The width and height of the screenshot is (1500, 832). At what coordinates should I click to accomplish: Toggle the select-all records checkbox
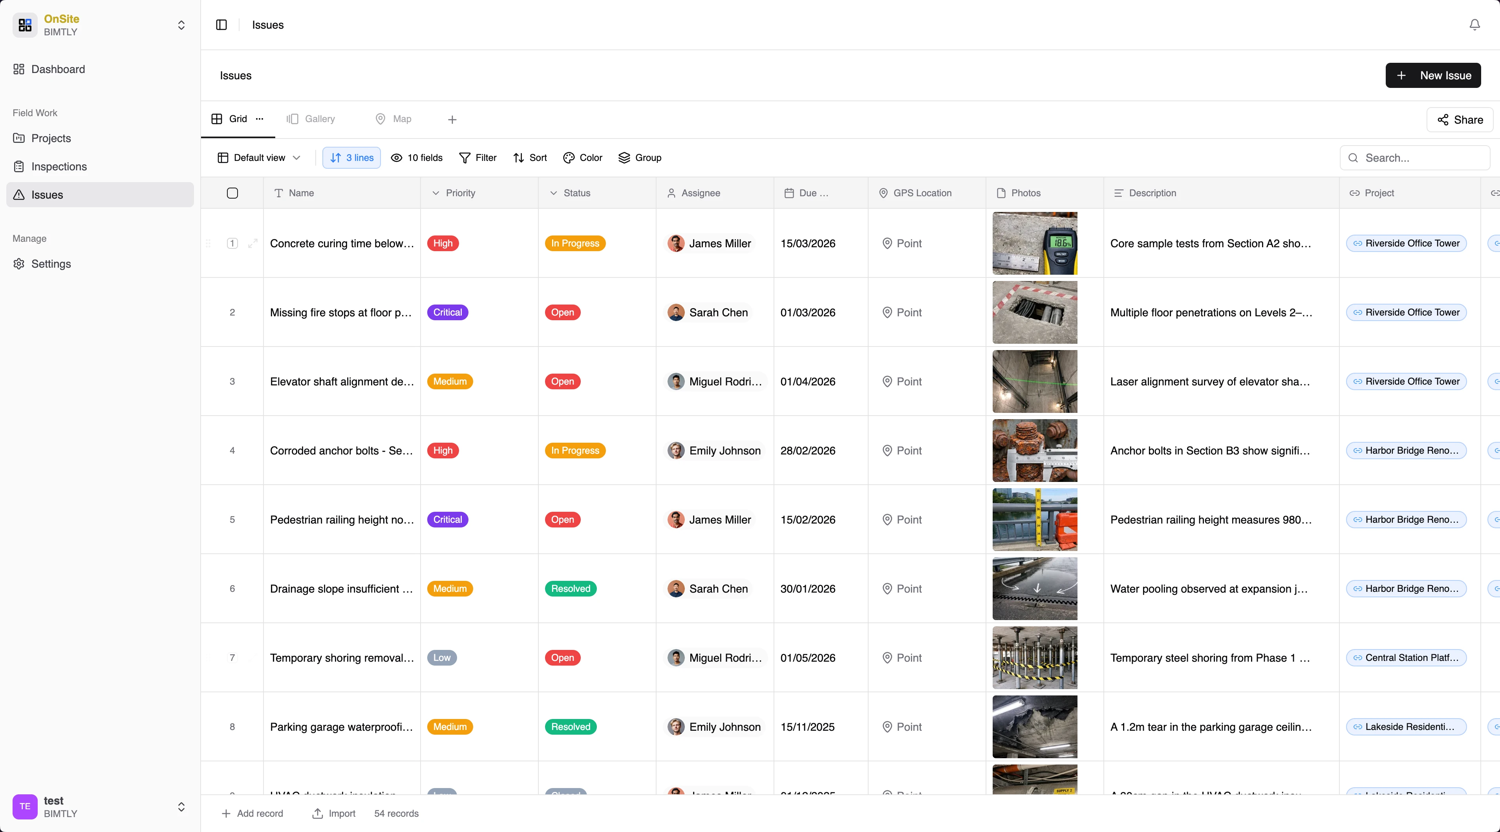pyautogui.click(x=232, y=193)
